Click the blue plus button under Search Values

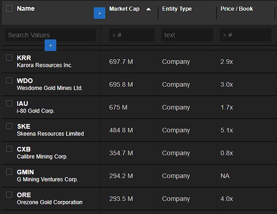point(50,45)
